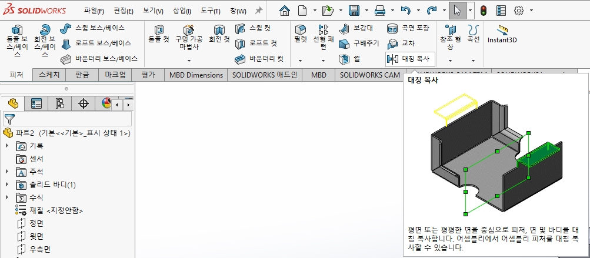The height and width of the screenshot is (258, 590).
Task: Open the 창(W) menu
Action: 238,11
